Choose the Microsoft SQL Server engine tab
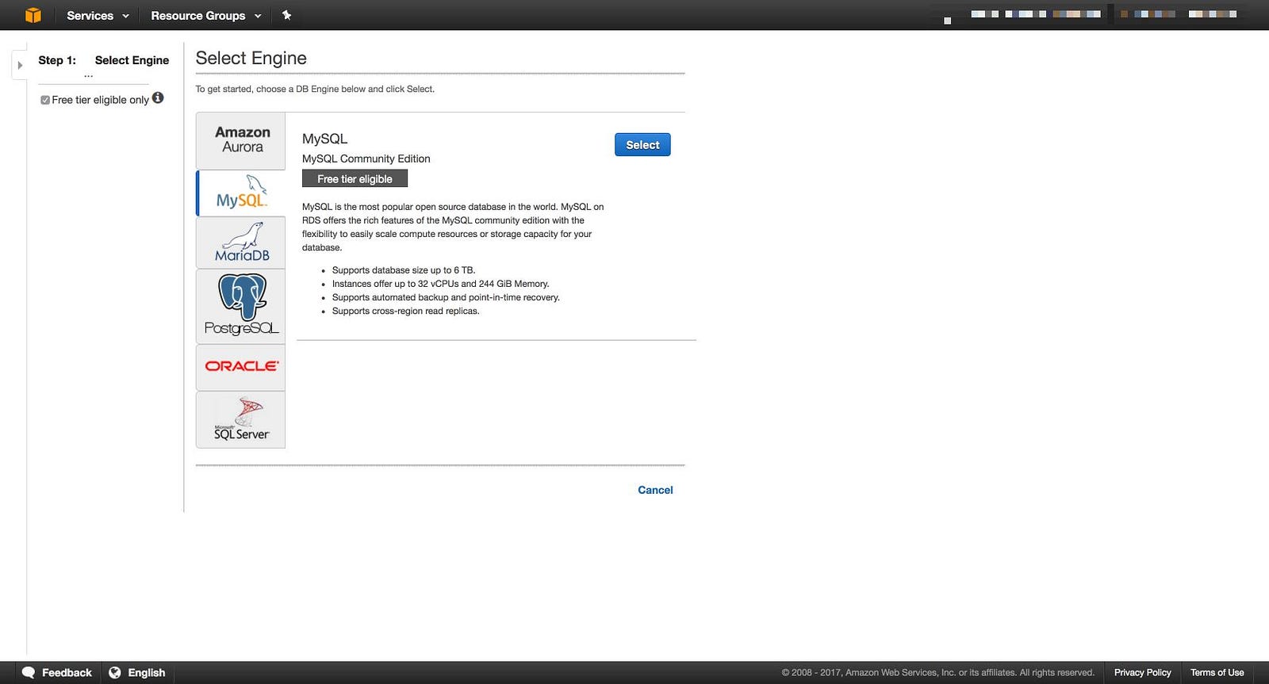This screenshot has height=684, width=1269. pos(241,420)
